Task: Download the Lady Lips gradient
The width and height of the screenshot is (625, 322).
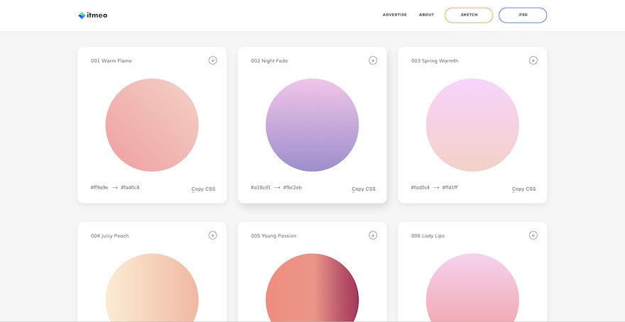Action: tap(533, 235)
